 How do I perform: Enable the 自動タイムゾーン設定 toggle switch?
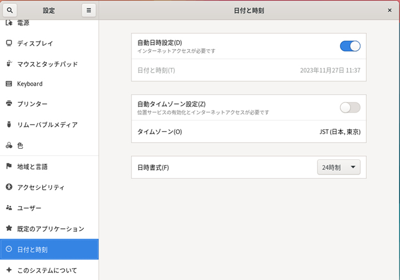350,107
